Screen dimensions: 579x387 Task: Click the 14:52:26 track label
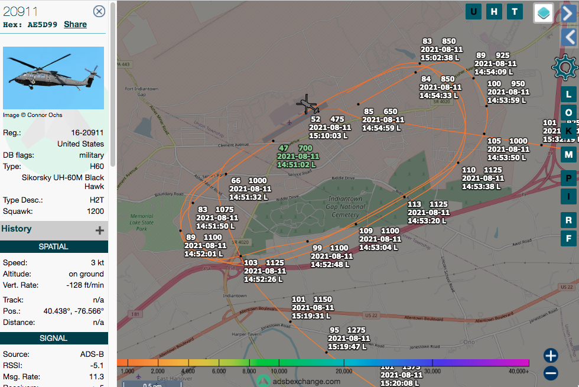click(265, 271)
